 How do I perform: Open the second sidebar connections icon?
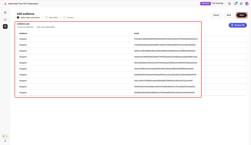[5, 19]
